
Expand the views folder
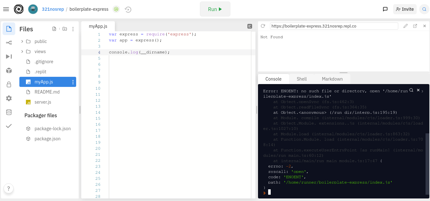point(22,51)
